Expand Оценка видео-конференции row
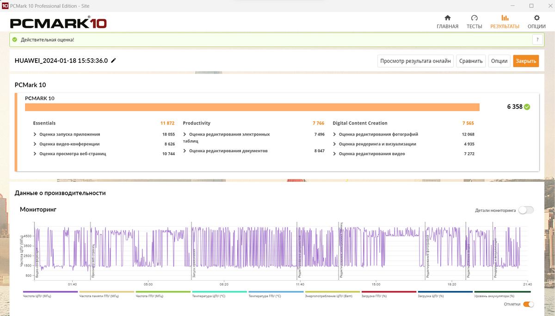555x316 pixels. pos(104,144)
